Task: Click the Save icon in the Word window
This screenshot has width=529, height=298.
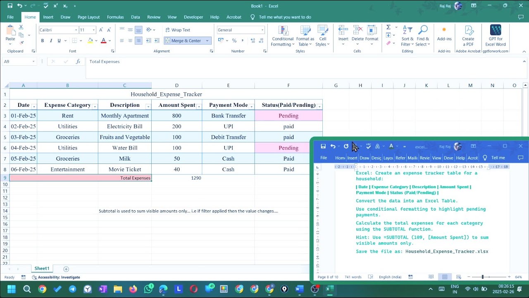Action: click(323, 146)
